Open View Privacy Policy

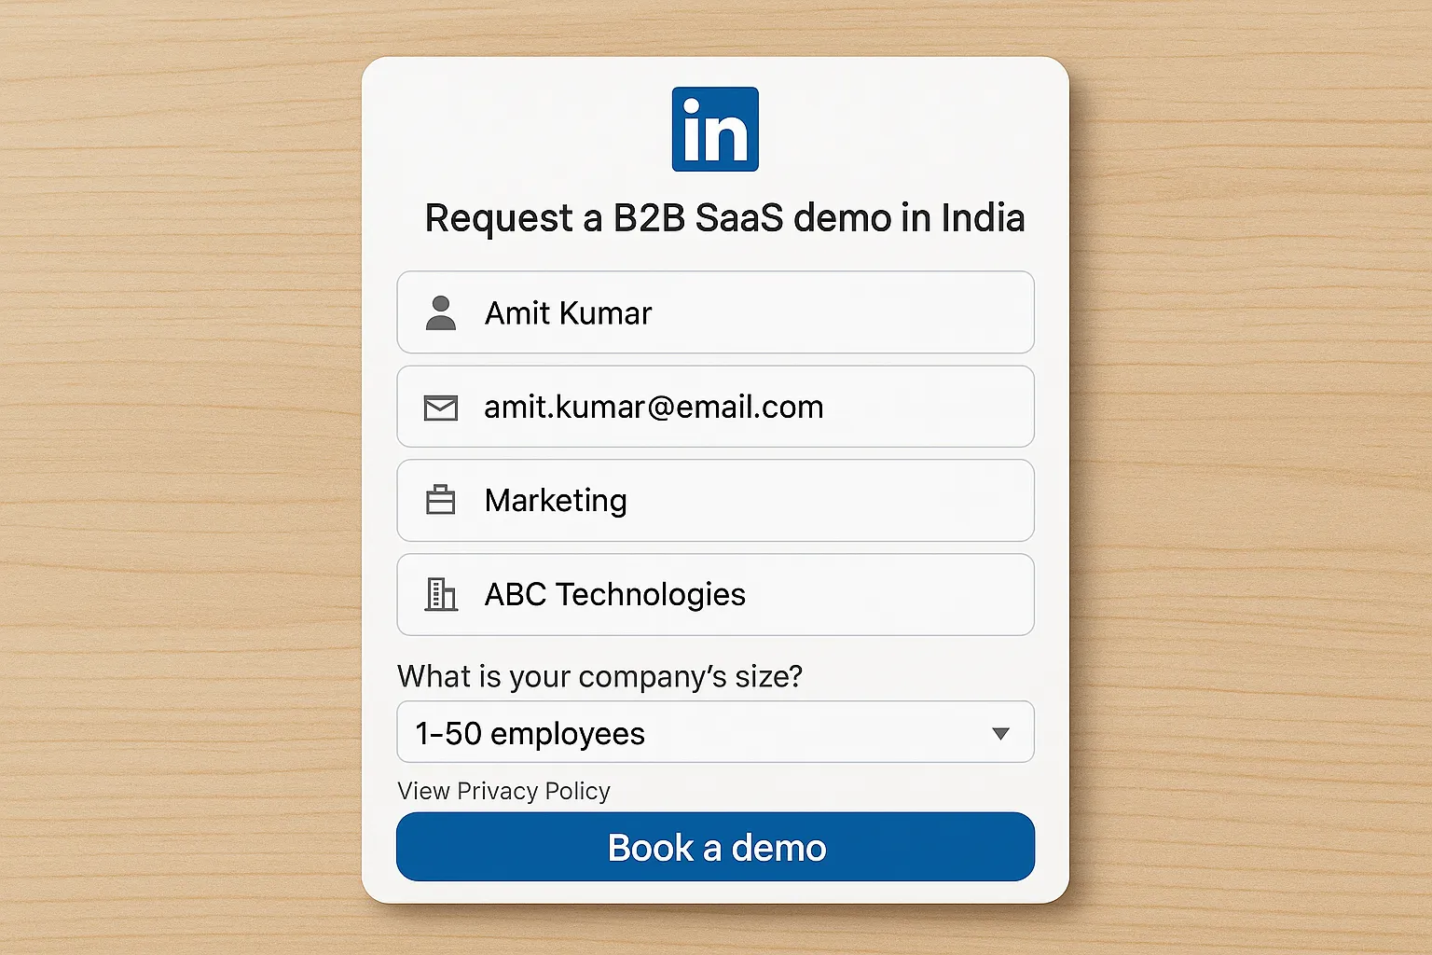click(503, 791)
